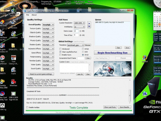The image size is (161, 121).
Task: Open the Water Quality dropdown
Action: 48,65
